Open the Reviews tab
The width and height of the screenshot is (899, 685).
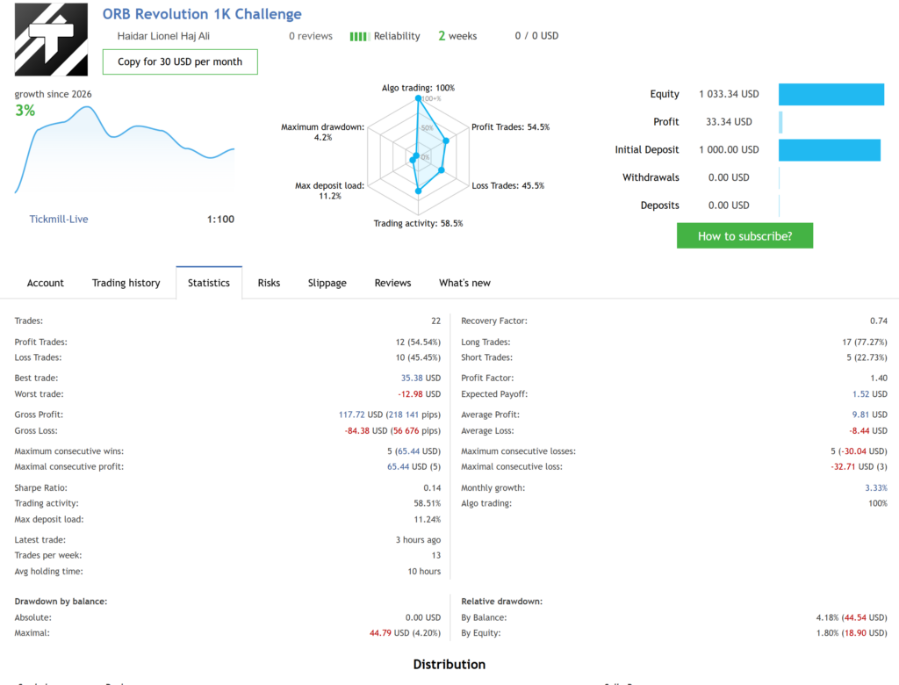(x=392, y=283)
